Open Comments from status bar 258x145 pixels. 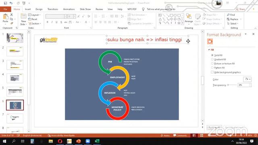(x=180, y=135)
